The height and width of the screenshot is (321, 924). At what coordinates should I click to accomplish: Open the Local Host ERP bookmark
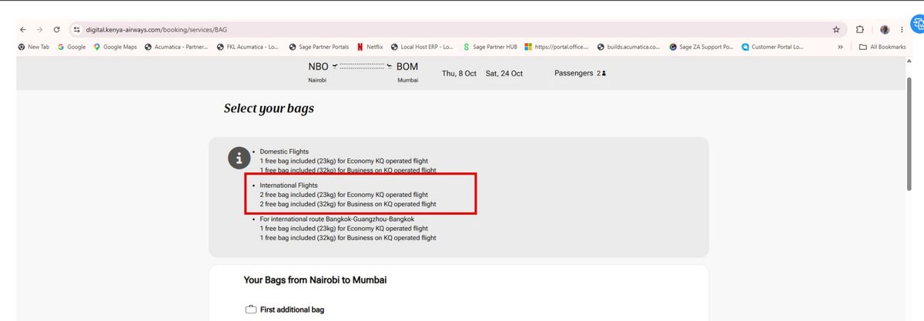coord(421,46)
